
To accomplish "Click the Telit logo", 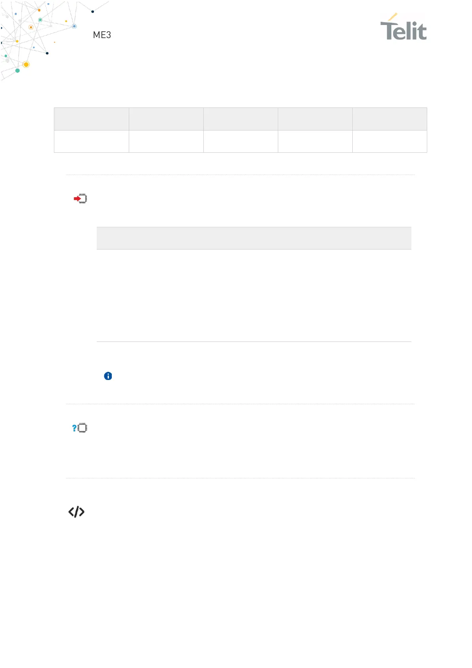I will pyautogui.click(x=403, y=28).
